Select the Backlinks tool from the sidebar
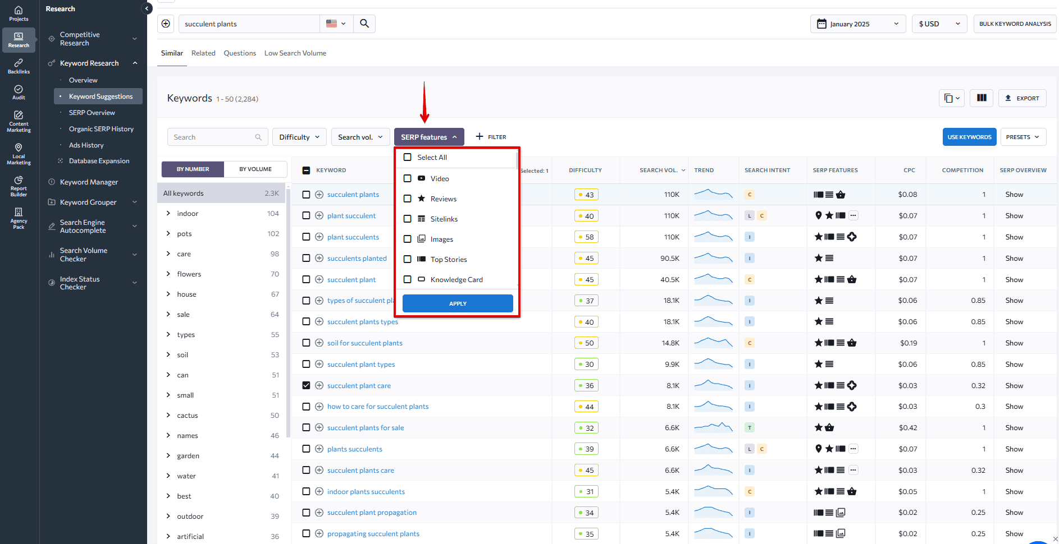This screenshot has height=544, width=1059. point(19,66)
